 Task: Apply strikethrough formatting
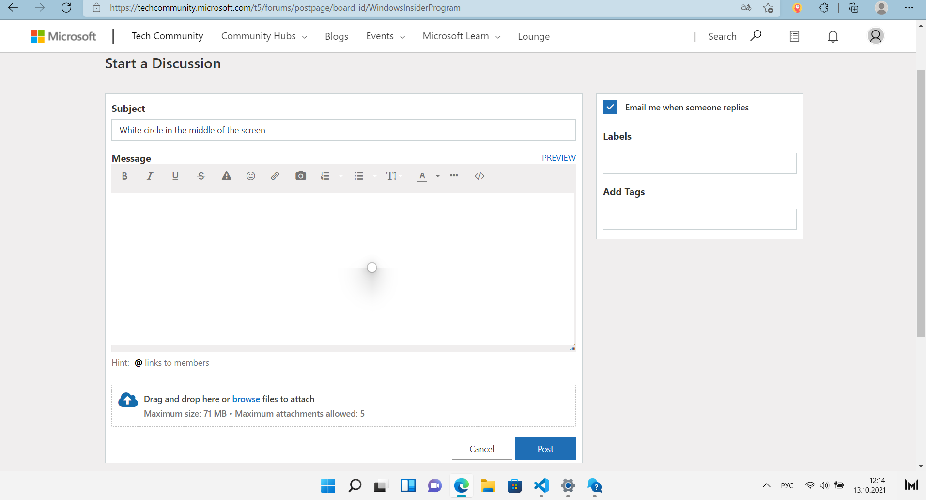coord(201,176)
